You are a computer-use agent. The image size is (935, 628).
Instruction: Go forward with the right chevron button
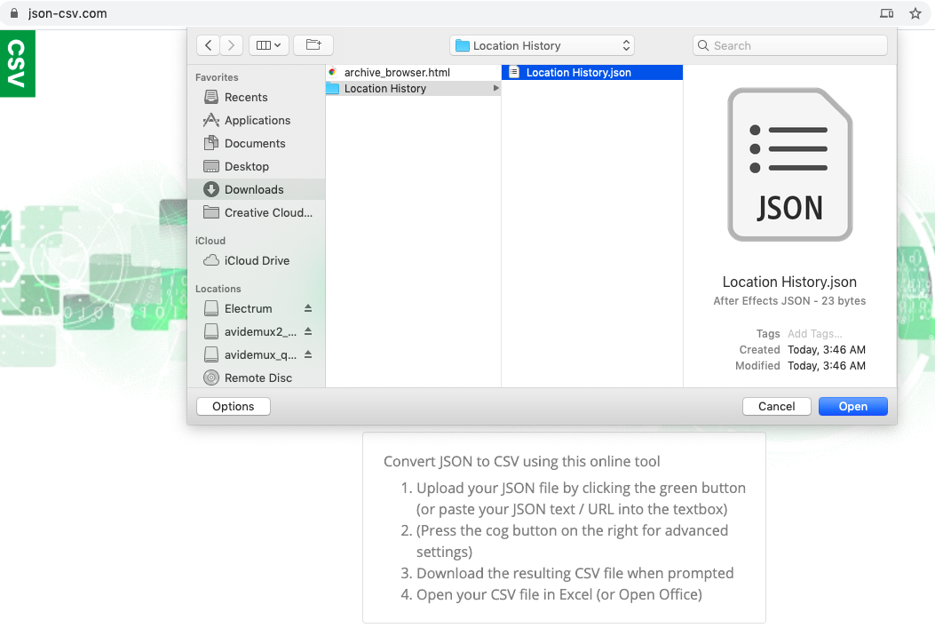coord(231,45)
